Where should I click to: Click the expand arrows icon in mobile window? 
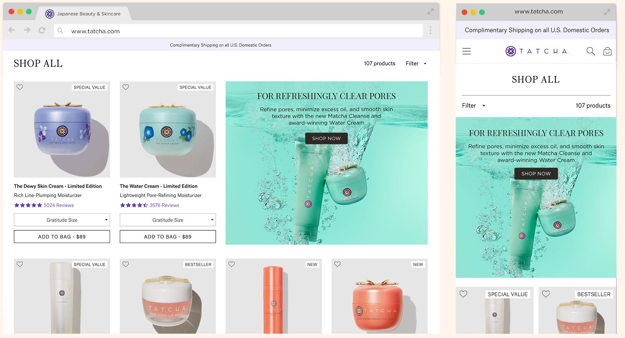(607, 12)
